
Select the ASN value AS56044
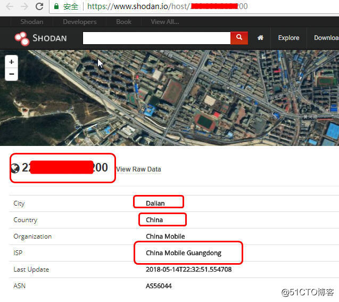[x=159, y=286]
